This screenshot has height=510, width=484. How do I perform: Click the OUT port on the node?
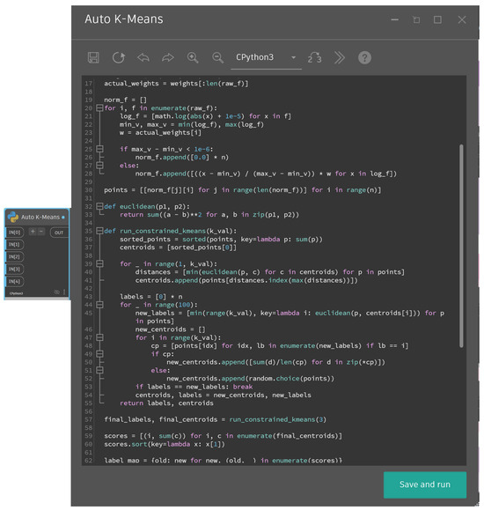(59, 233)
